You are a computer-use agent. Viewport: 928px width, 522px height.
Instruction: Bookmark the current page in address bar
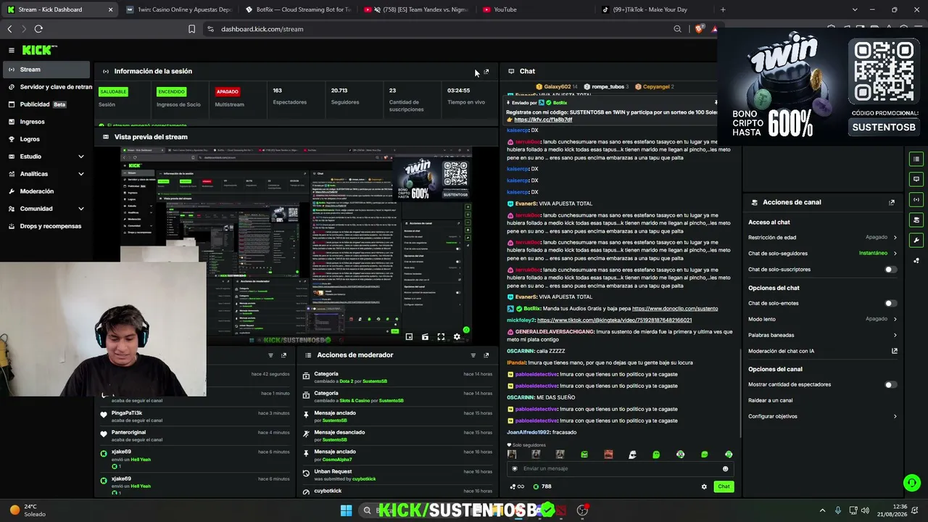[191, 29]
